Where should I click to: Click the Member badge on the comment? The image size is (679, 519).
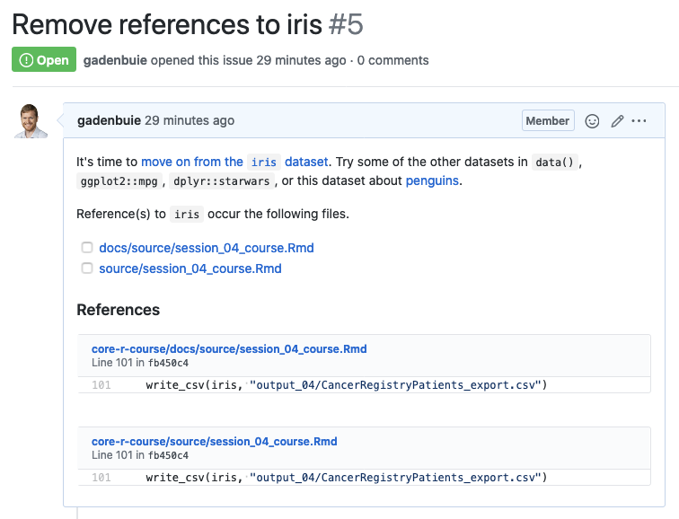[x=547, y=121]
